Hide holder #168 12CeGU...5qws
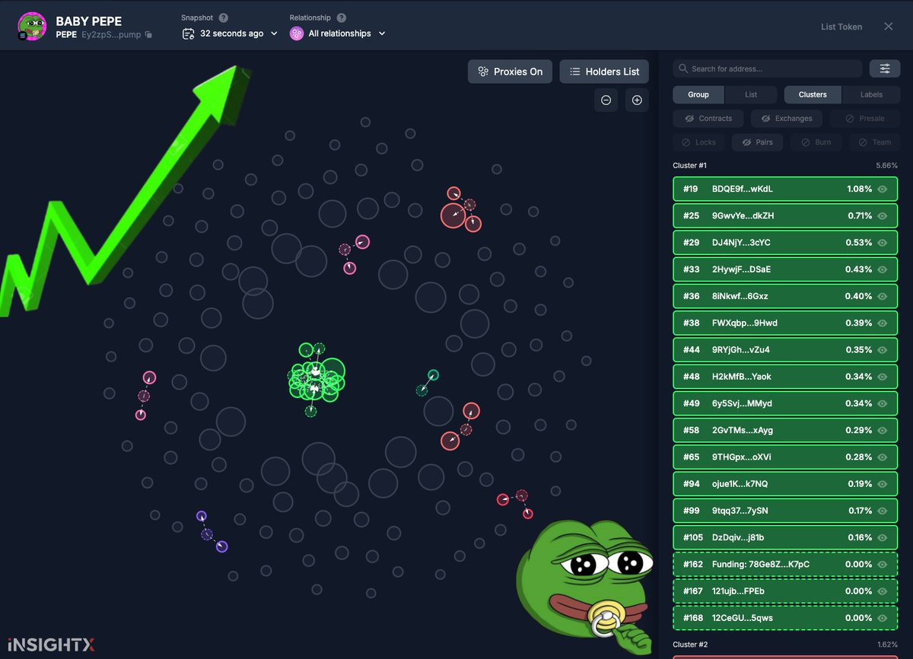Image resolution: width=913 pixels, height=659 pixels. coord(883,618)
